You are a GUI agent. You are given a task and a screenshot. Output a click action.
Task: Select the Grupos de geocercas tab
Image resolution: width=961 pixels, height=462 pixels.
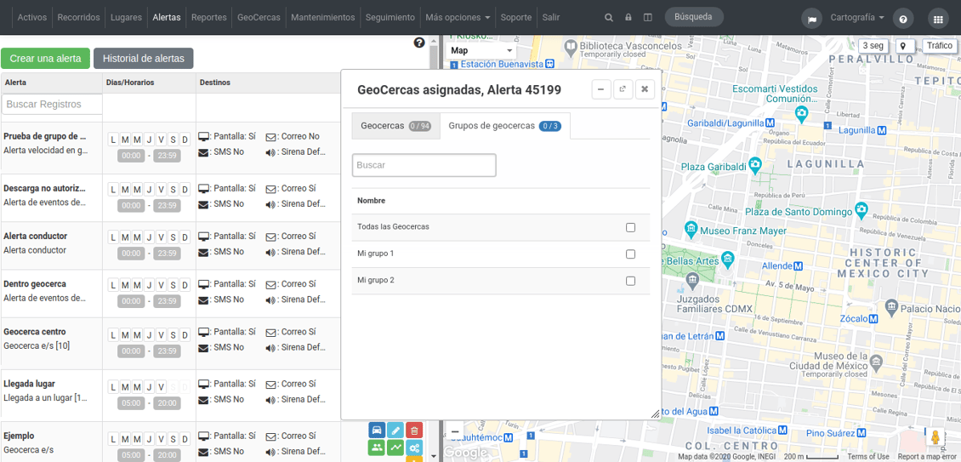pos(506,126)
